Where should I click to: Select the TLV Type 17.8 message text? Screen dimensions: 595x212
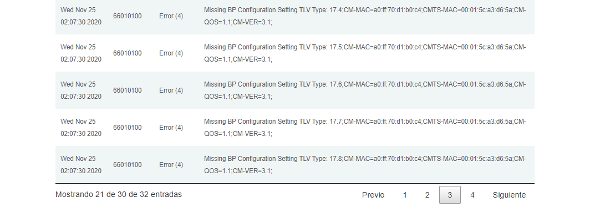pos(365,165)
